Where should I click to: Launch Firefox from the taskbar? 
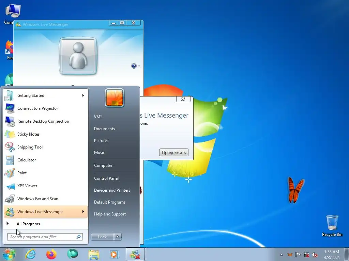(51, 254)
